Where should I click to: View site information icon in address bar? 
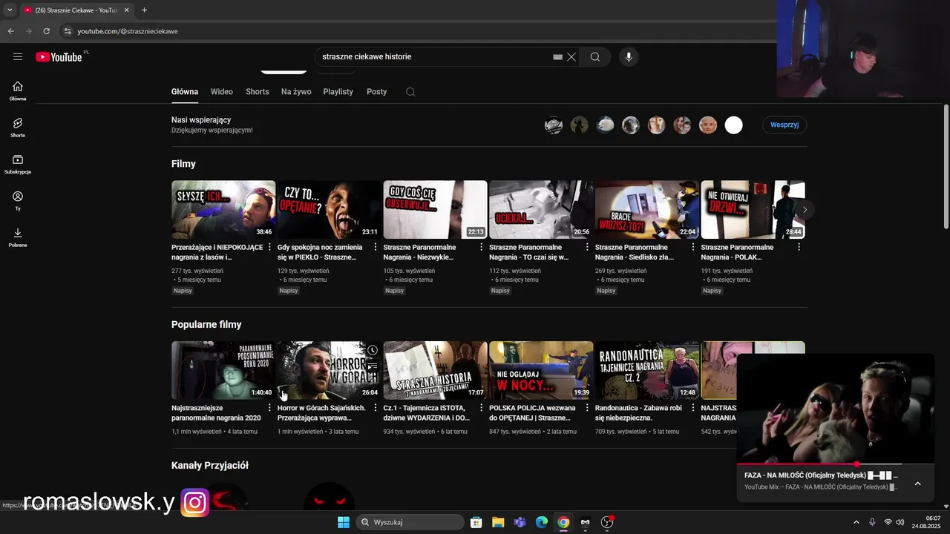68,31
